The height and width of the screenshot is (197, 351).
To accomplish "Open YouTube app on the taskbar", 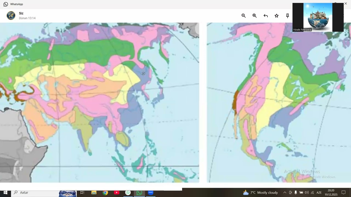I will coord(117,193).
